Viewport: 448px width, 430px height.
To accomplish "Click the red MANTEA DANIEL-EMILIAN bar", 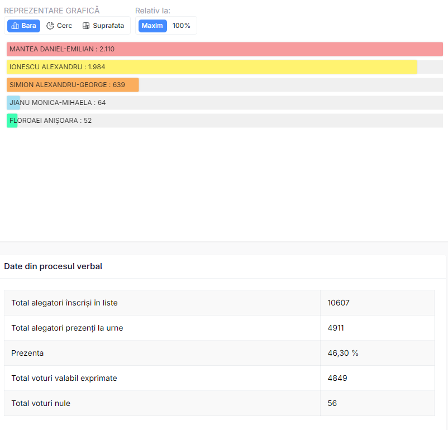I will click(x=225, y=49).
